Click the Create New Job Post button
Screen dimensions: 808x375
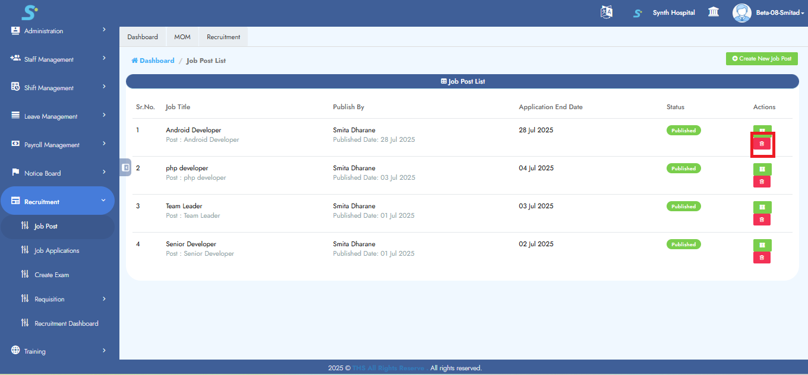click(762, 59)
